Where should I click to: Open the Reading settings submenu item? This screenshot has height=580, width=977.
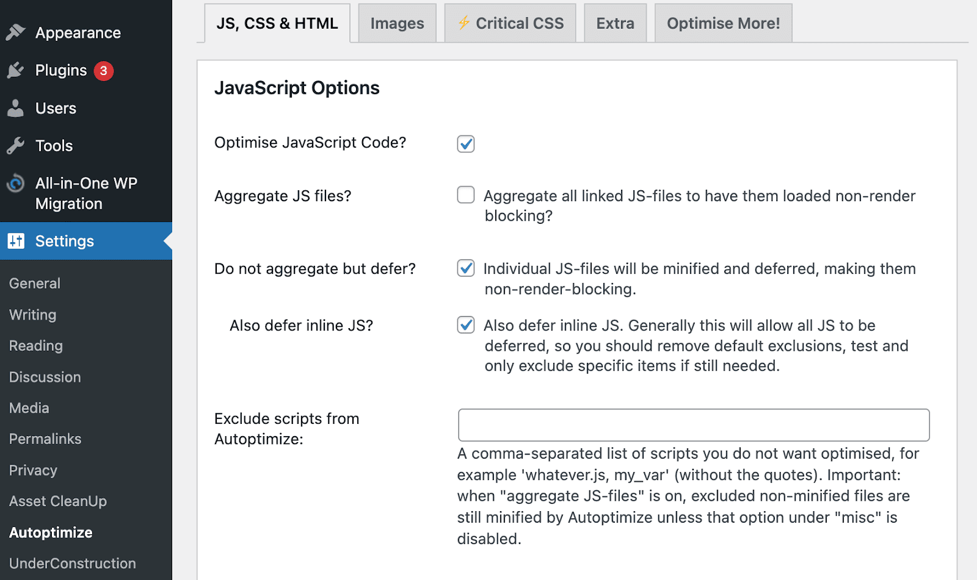tap(36, 346)
